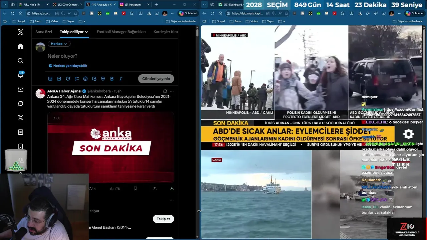Add a GIF to the new post

coord(59,79)
